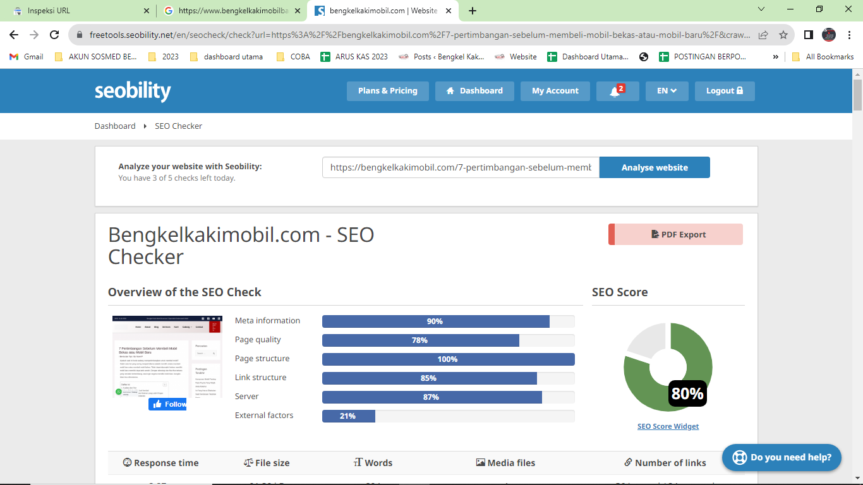
Task: Click the Page structure 100% bar
Action: pyautogui.click(x=448, y=359)
